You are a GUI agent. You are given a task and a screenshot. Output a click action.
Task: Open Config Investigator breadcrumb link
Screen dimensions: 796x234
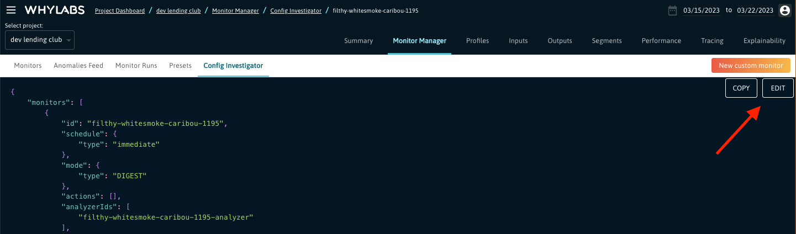point(296,10)
